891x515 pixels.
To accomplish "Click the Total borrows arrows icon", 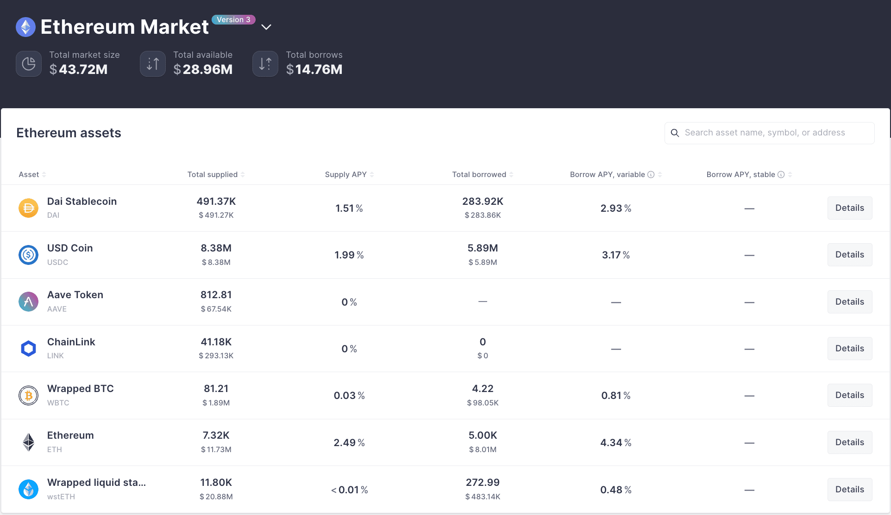I will point(265,64).
